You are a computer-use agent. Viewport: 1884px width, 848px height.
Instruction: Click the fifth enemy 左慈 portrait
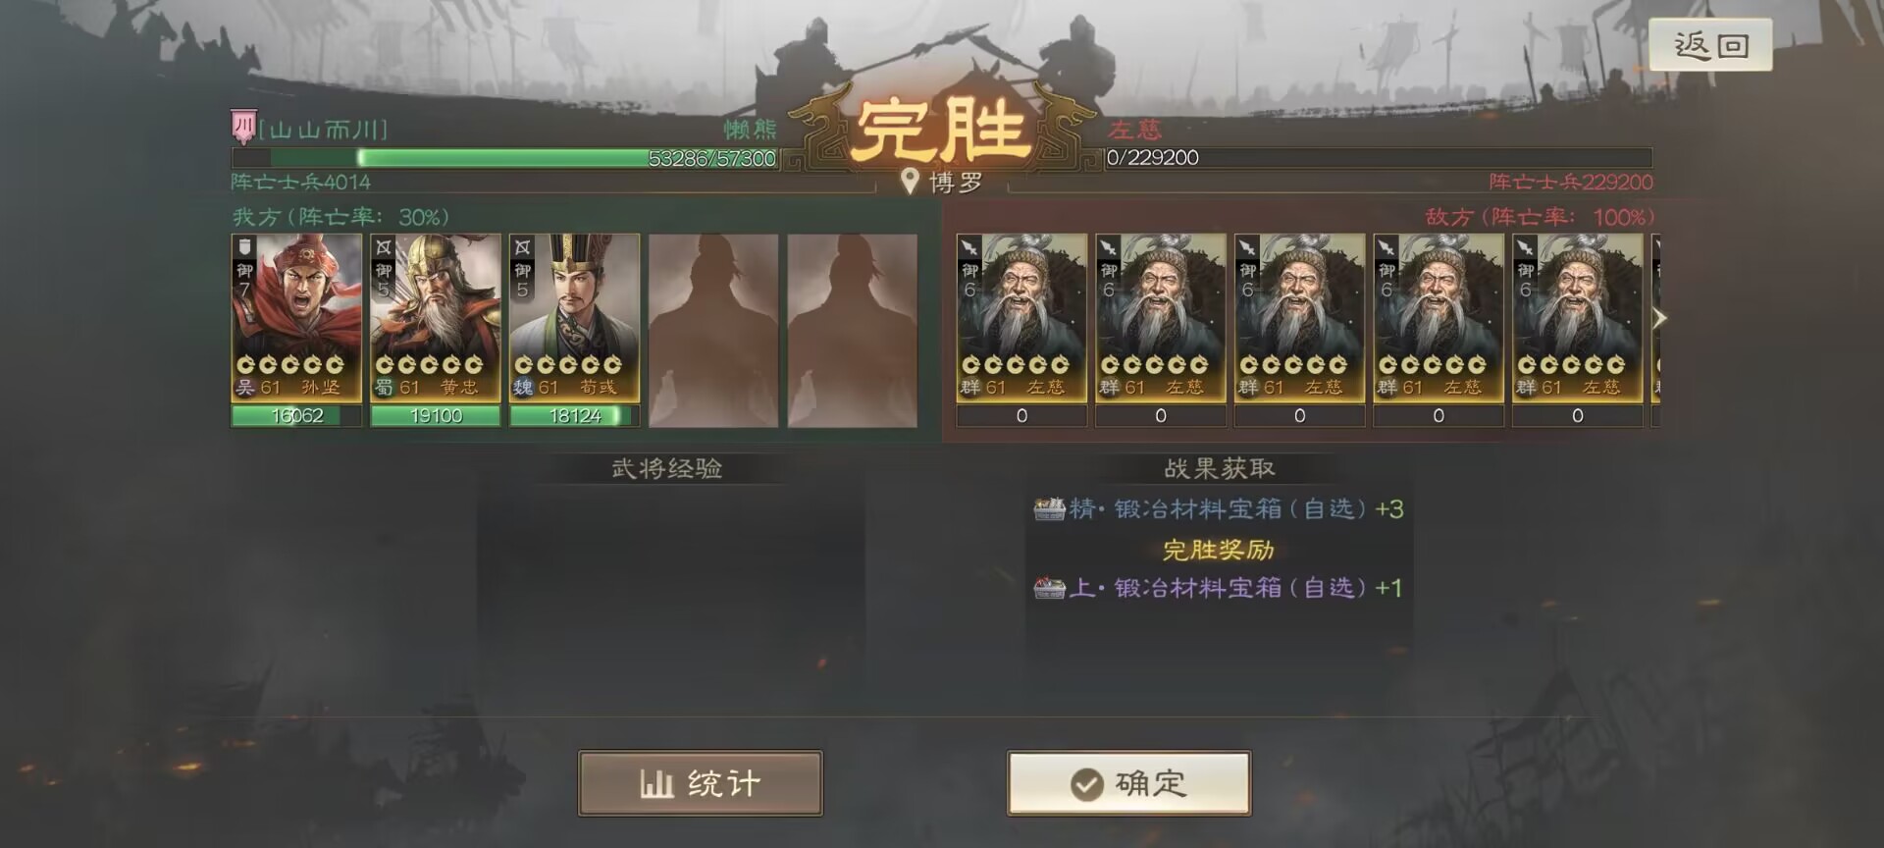(1577, 318)
